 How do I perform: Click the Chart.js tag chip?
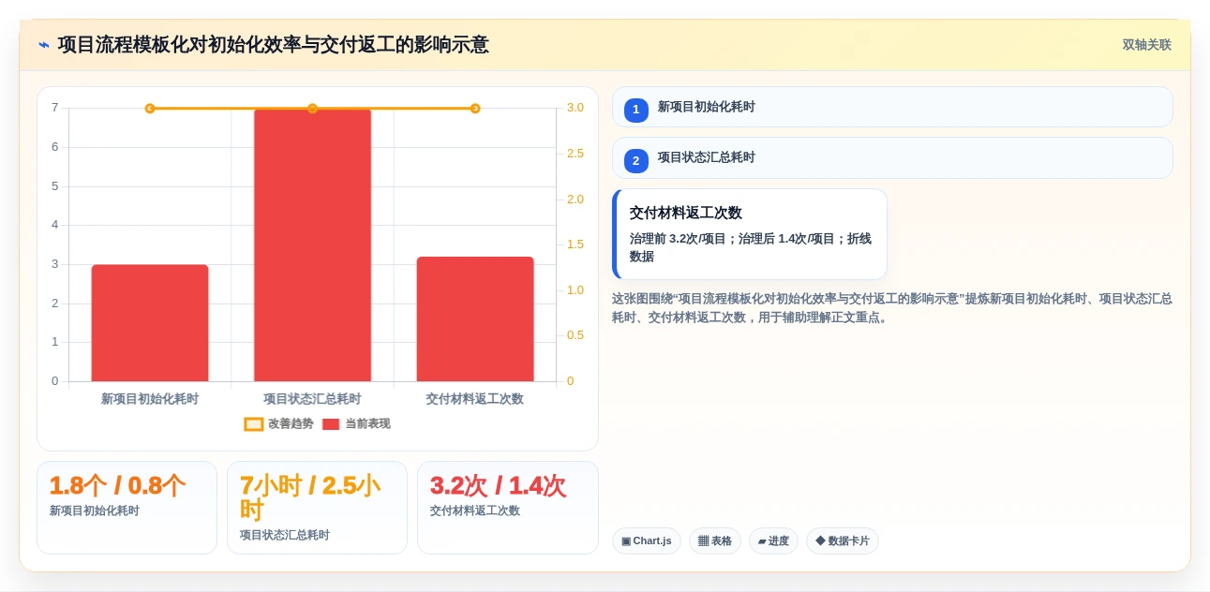point(647,540)
